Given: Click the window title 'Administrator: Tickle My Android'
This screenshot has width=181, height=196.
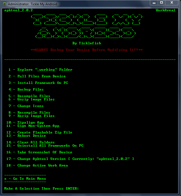Looking at the screenshot, I should pyautogui.click(x=32, y=4).
